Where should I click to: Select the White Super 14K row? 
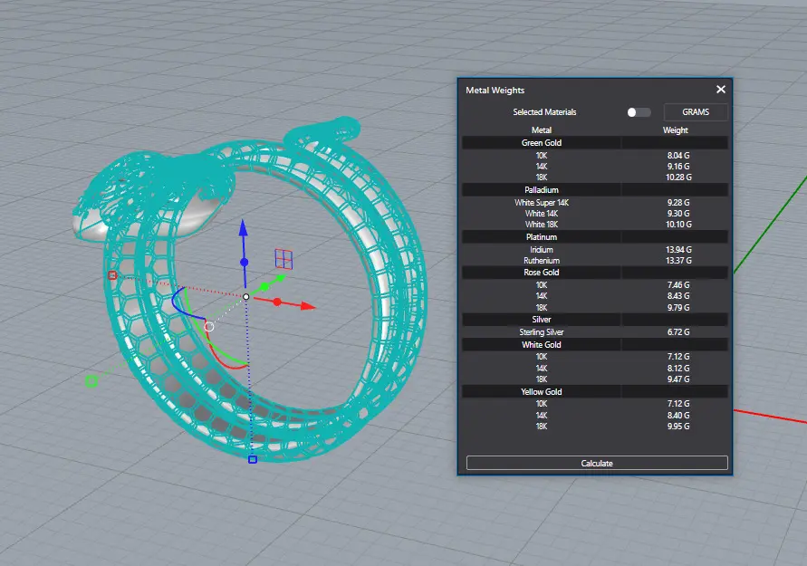tap(595, 203)
